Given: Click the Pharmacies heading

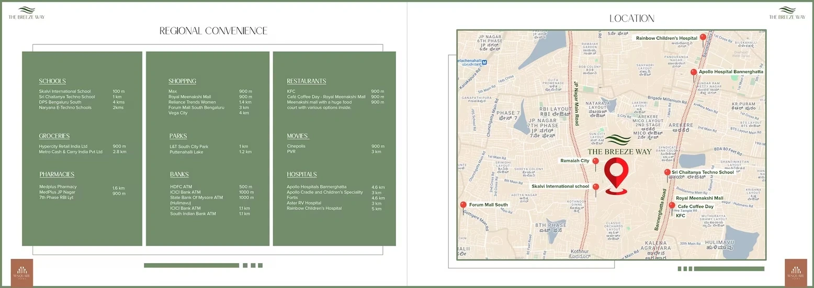Looking at the screenshot, I should pyautogui.click(x=56, y=174).
